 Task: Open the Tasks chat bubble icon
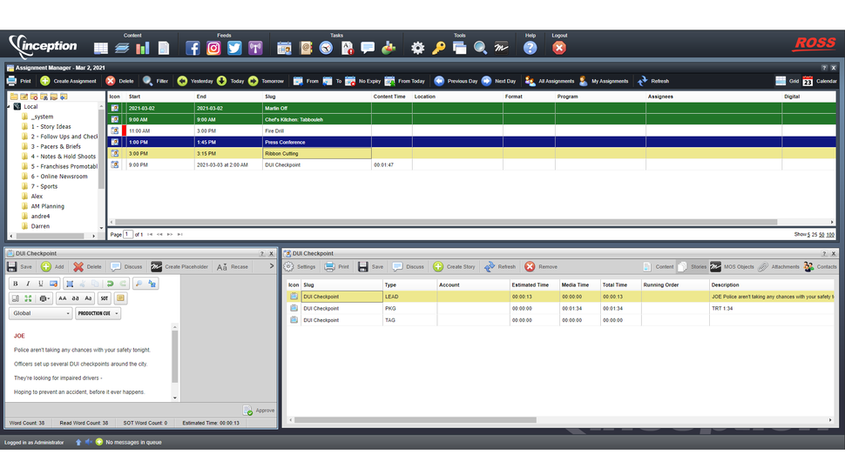pos(368,48)
